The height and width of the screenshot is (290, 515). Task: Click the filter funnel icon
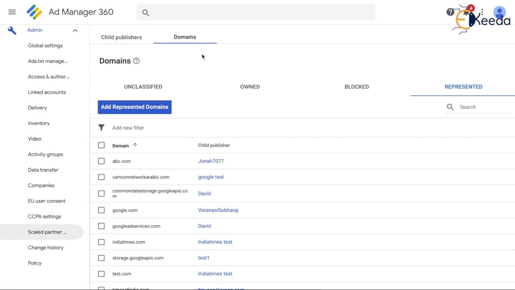[x=101, y=128]
